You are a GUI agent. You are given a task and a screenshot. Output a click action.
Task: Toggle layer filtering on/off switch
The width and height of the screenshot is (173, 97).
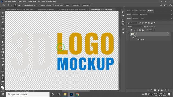[155, 23]
